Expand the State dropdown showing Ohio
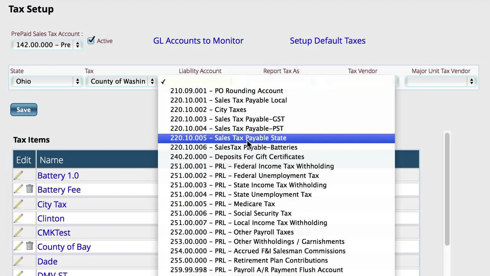Screen dimensions: 490x276 coord(47,81)
